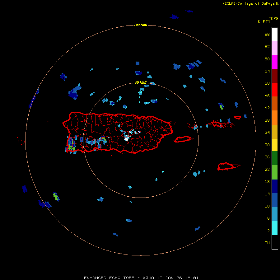Click the green echo cell near southwest ring edge
The image size is (280, 280).
coord(56,196)
